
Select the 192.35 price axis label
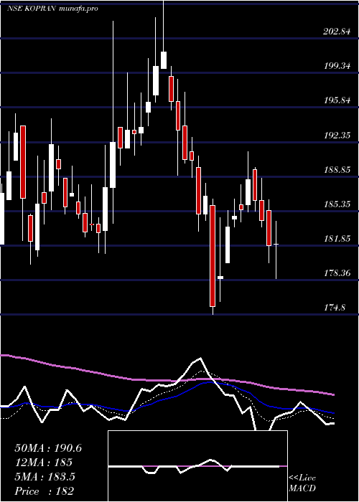(337, 135)
